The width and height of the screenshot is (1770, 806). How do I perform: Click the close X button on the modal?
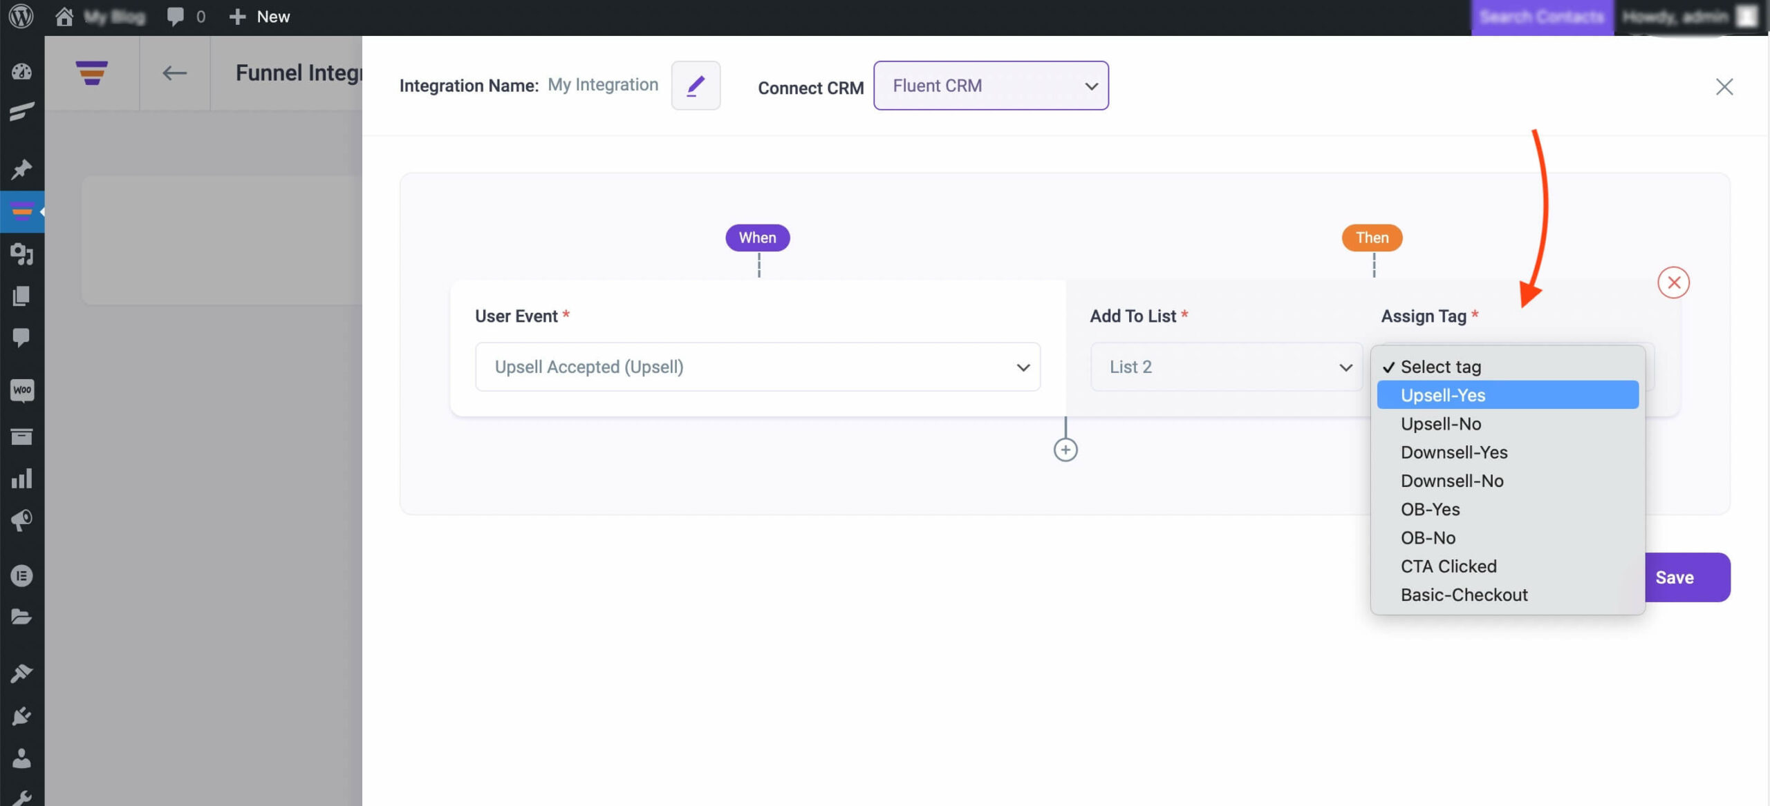click(x=1724, y=86)
